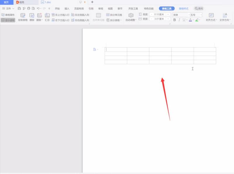Open the 拆分表格 split table dropdown
234x174 pixels.
tap(114, 20)
